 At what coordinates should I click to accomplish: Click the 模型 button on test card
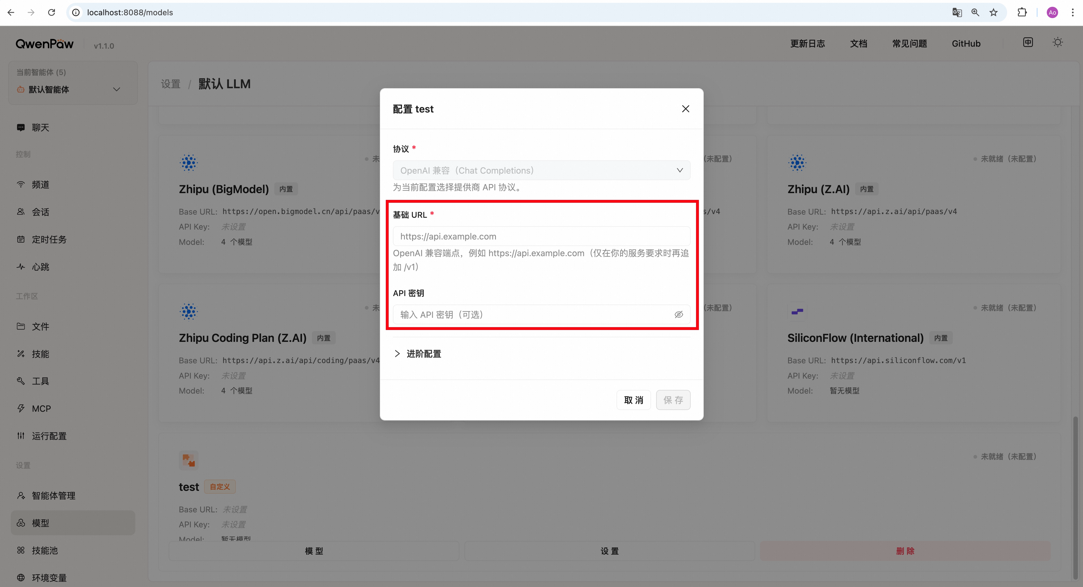click(x=314, y=551)
